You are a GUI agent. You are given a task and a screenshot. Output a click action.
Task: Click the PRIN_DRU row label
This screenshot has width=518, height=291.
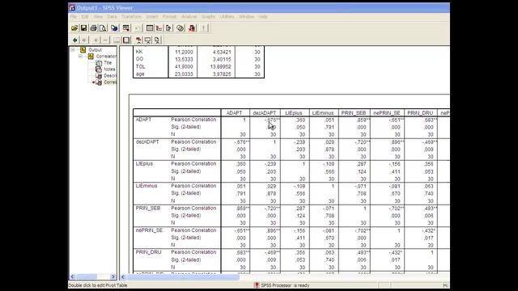(x=149, y=252)
